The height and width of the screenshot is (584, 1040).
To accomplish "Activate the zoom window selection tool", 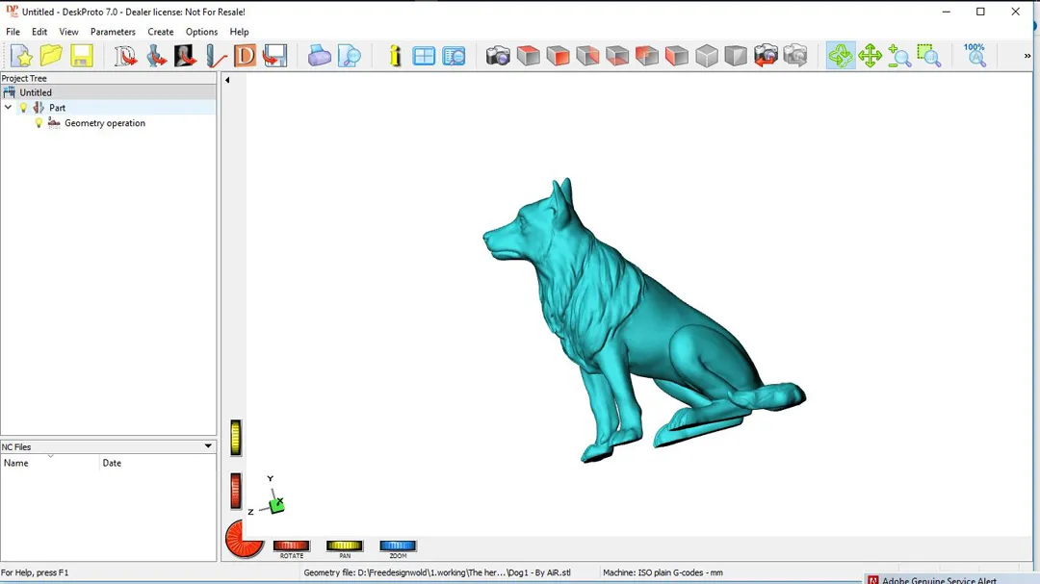I will pos(929,56).
